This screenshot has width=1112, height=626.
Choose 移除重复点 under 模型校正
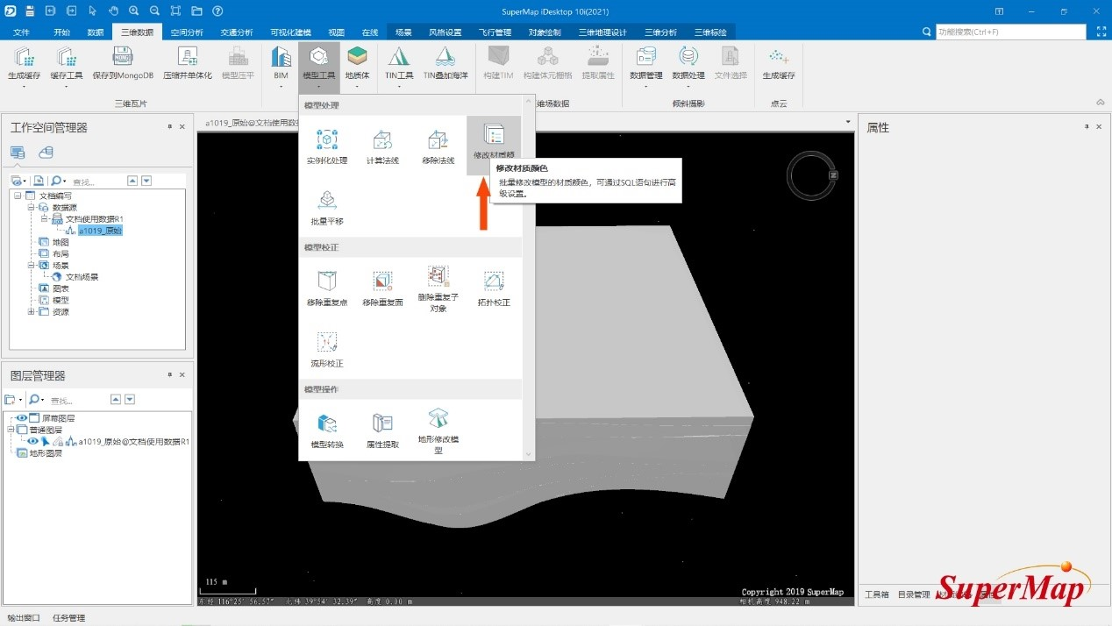[x=326, y=288]
